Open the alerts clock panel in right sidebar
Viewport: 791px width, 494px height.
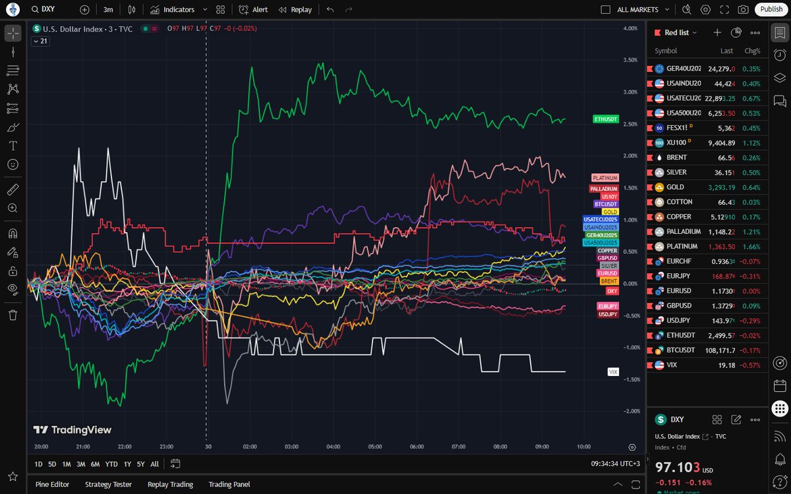[x=780, y=55]
